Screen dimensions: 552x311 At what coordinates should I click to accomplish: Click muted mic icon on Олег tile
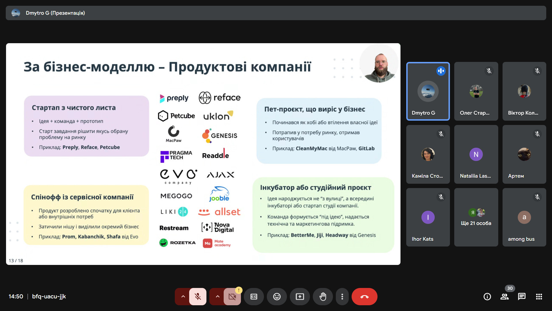click(x=489, y=71)
